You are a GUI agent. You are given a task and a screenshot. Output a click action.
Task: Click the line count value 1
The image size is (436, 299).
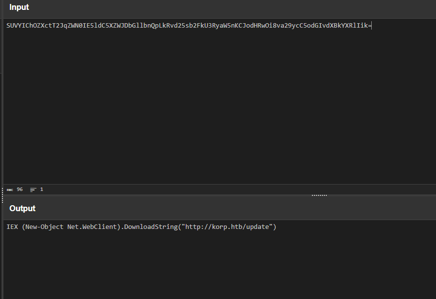coord(42,189)
